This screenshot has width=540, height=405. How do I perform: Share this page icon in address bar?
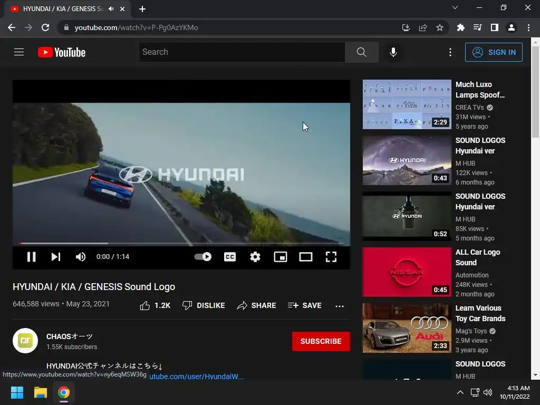tap(423, 27)
